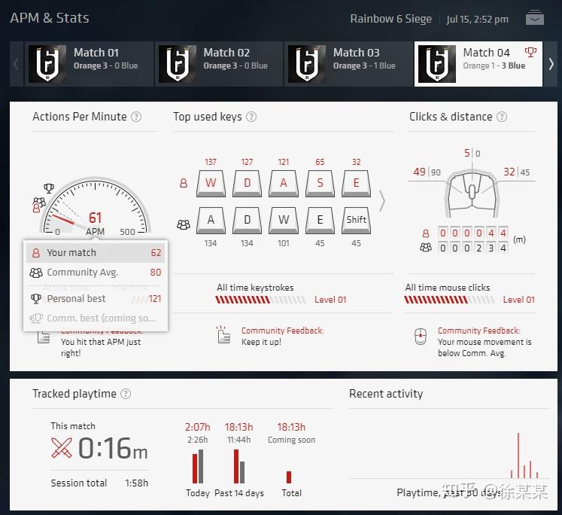
Task: Open Tracked playtime help icon
Action: point(126,394)
